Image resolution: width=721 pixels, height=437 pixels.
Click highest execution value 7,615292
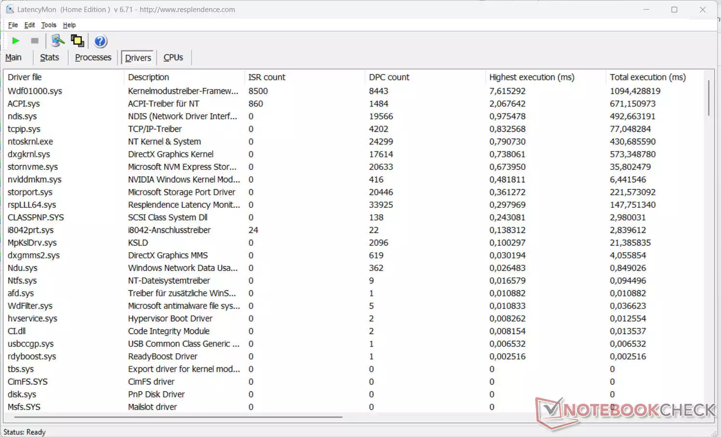(507, 91)
